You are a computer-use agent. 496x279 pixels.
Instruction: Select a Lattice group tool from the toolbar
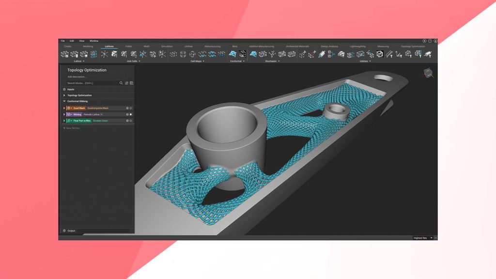point(66,55)
